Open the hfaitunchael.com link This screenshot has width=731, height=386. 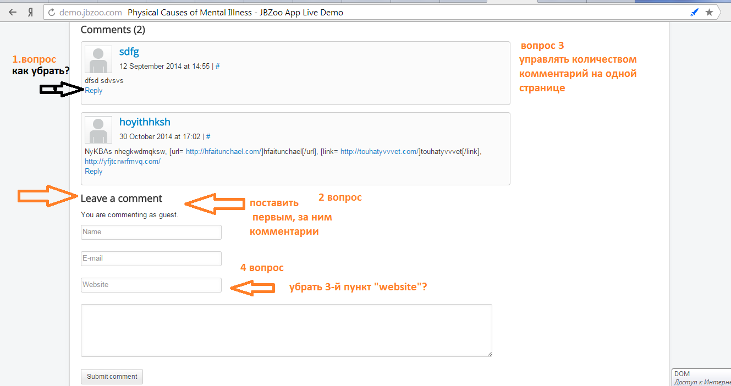(223, 152)
